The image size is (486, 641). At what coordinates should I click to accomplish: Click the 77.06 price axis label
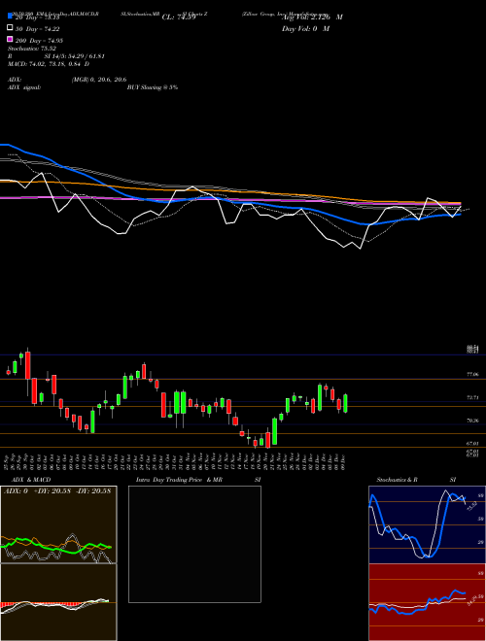(472, 374)
